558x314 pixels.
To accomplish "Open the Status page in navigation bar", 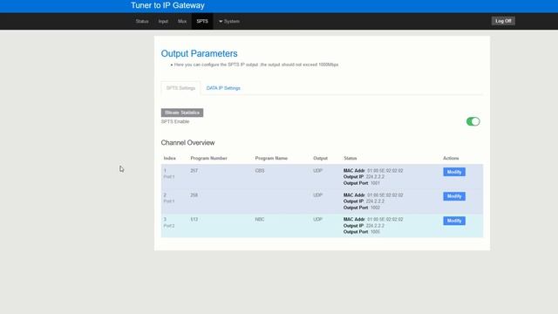I will point(142,21).
